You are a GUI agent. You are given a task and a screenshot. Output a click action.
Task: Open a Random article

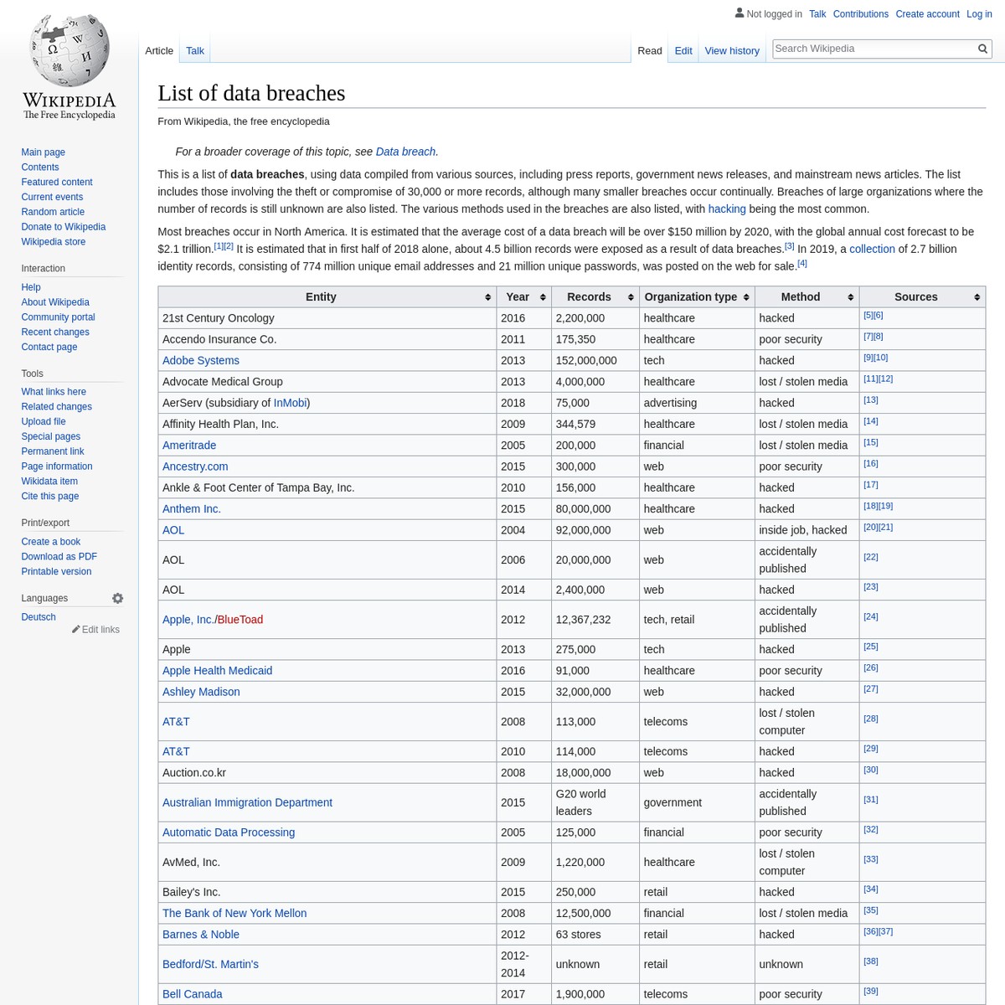click(x=53, y=212)
